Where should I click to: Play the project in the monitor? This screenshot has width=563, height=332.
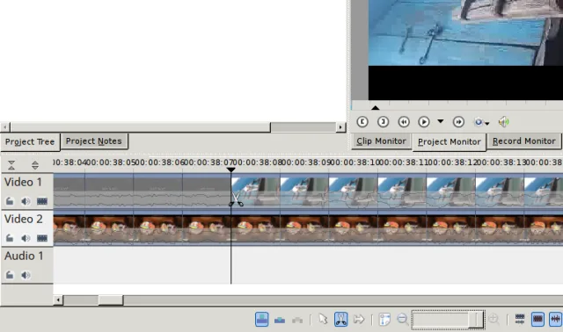(424, 122)
